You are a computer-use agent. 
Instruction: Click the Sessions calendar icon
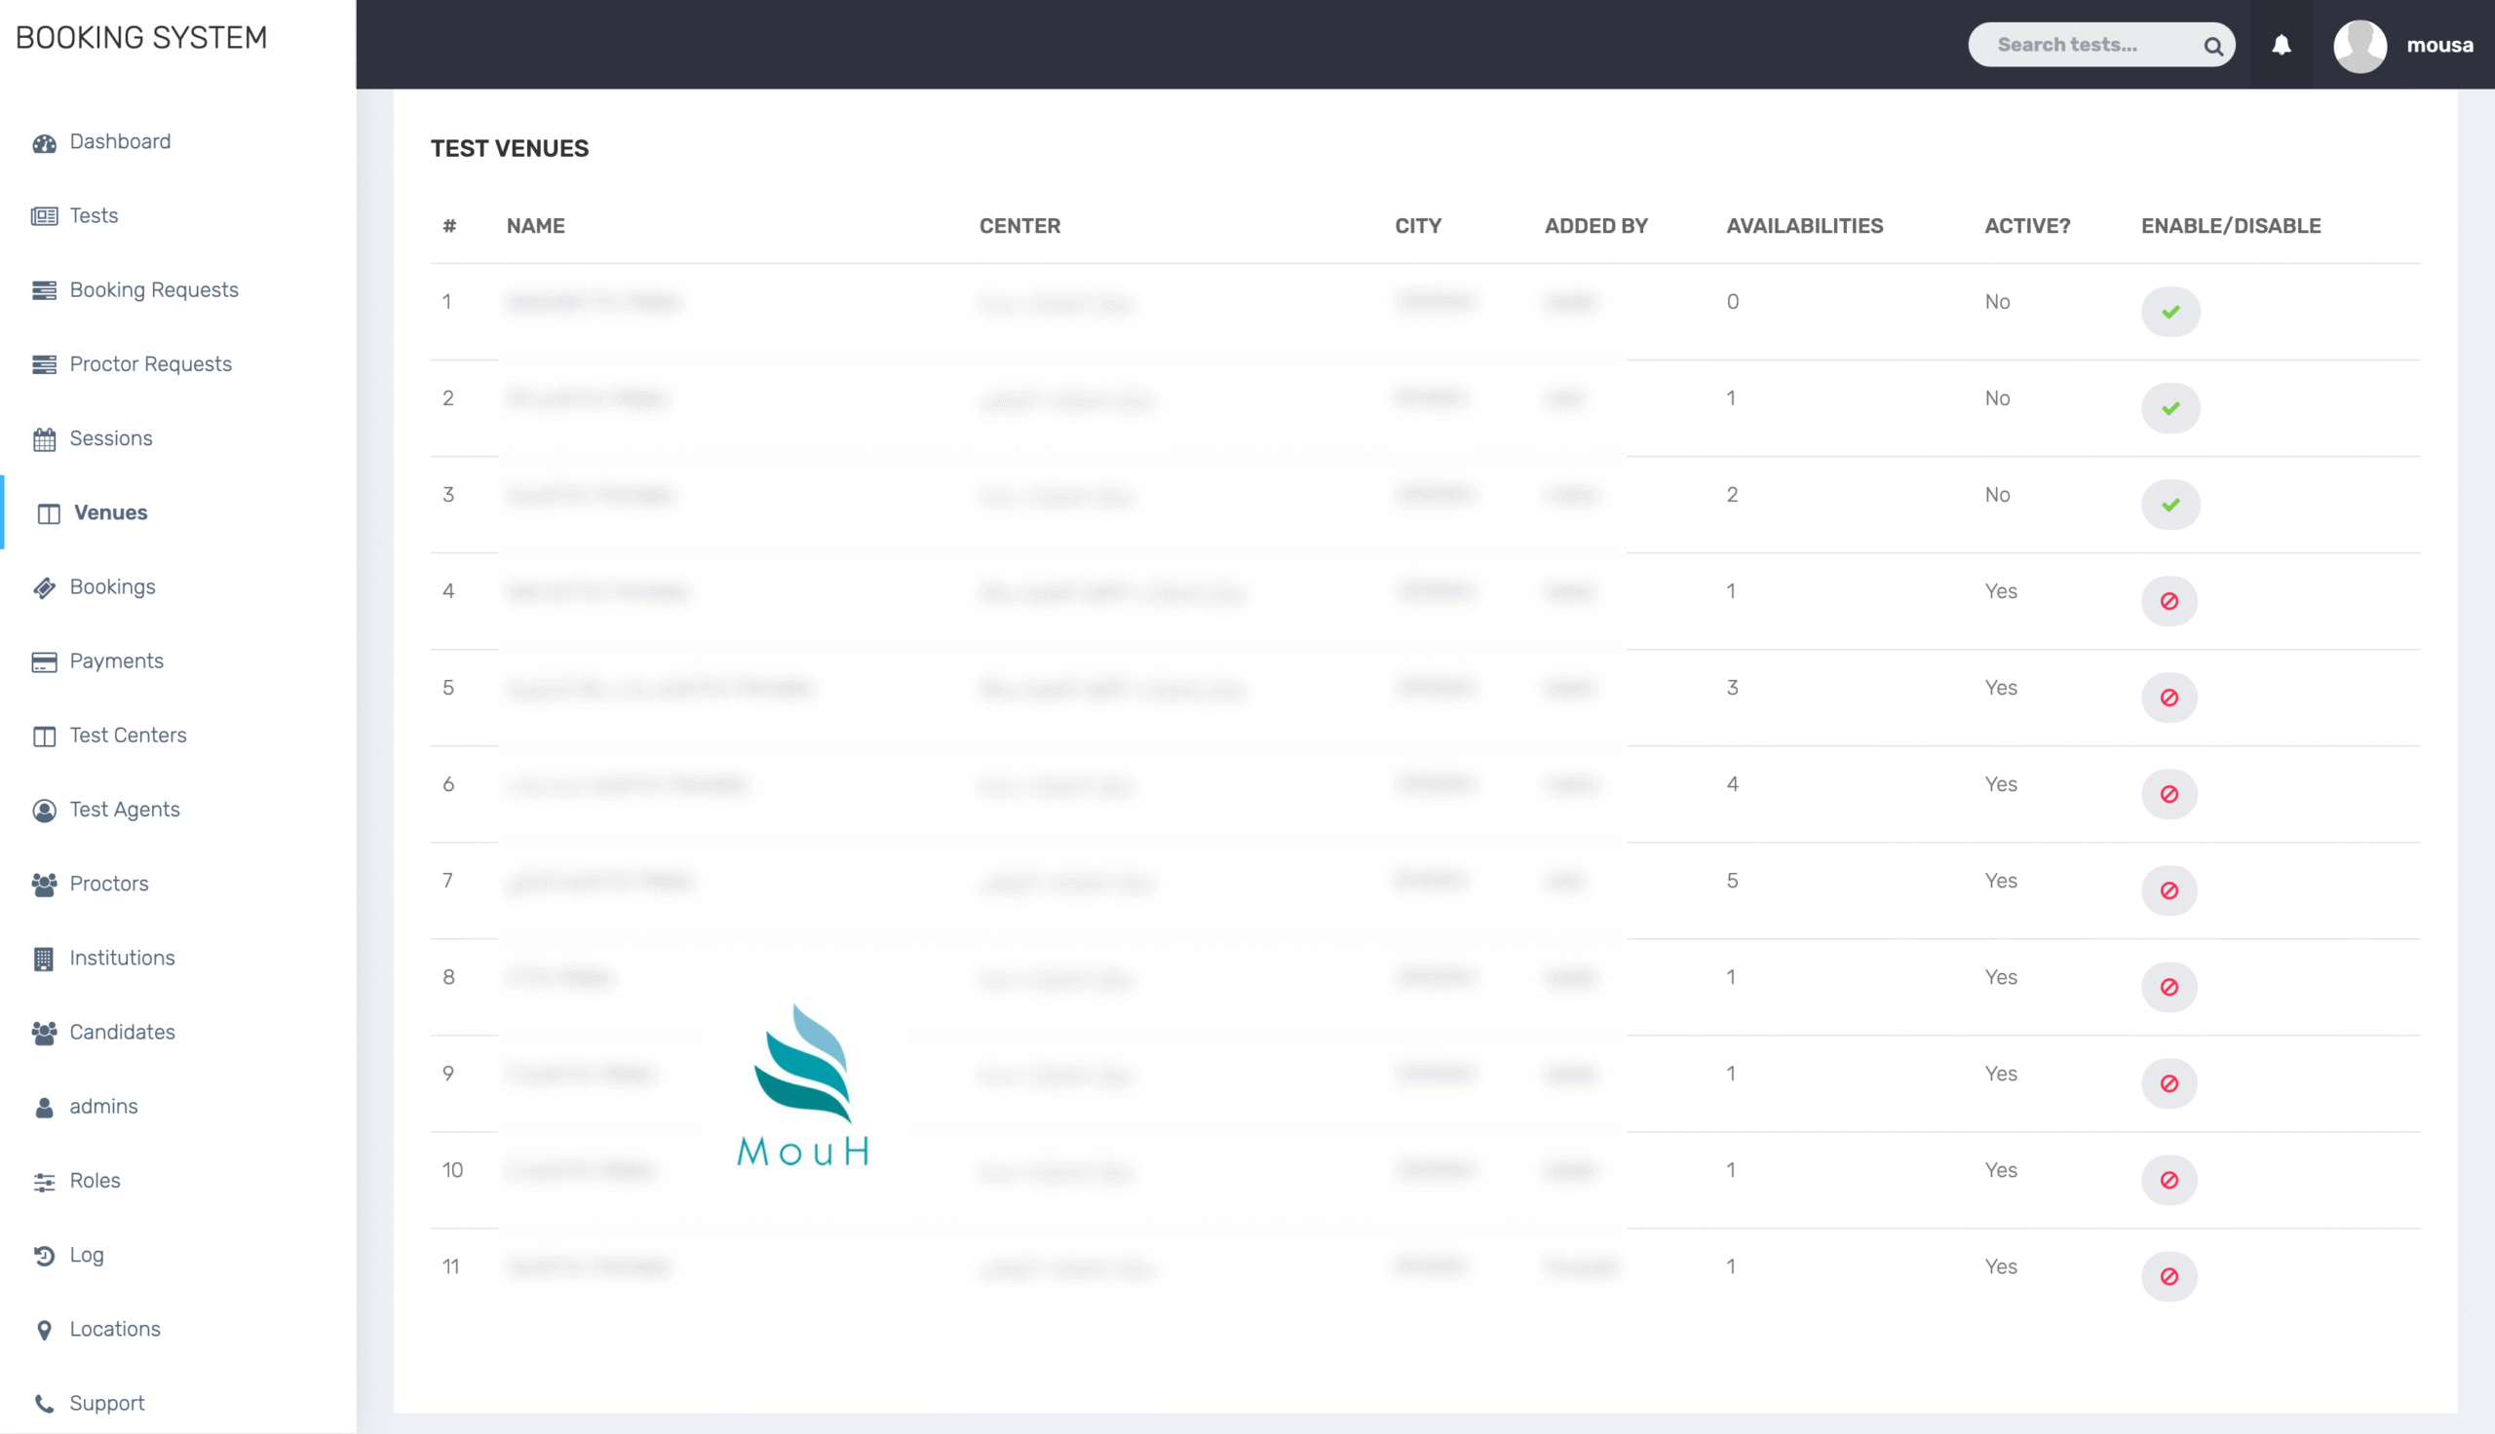point(44,439)
